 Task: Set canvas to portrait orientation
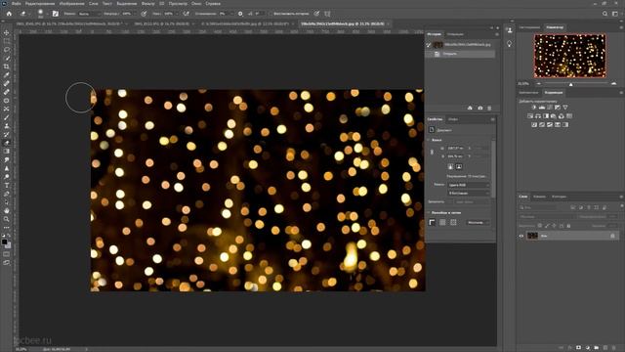click(450, 167)
